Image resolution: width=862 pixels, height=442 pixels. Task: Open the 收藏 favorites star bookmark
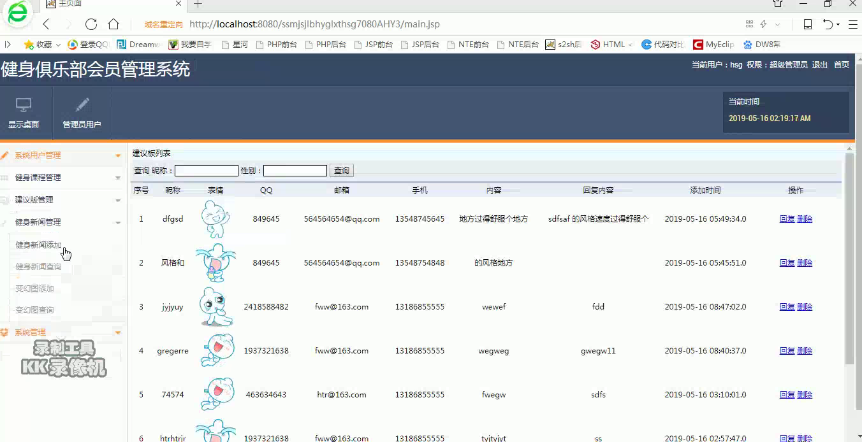click(38, 45)
